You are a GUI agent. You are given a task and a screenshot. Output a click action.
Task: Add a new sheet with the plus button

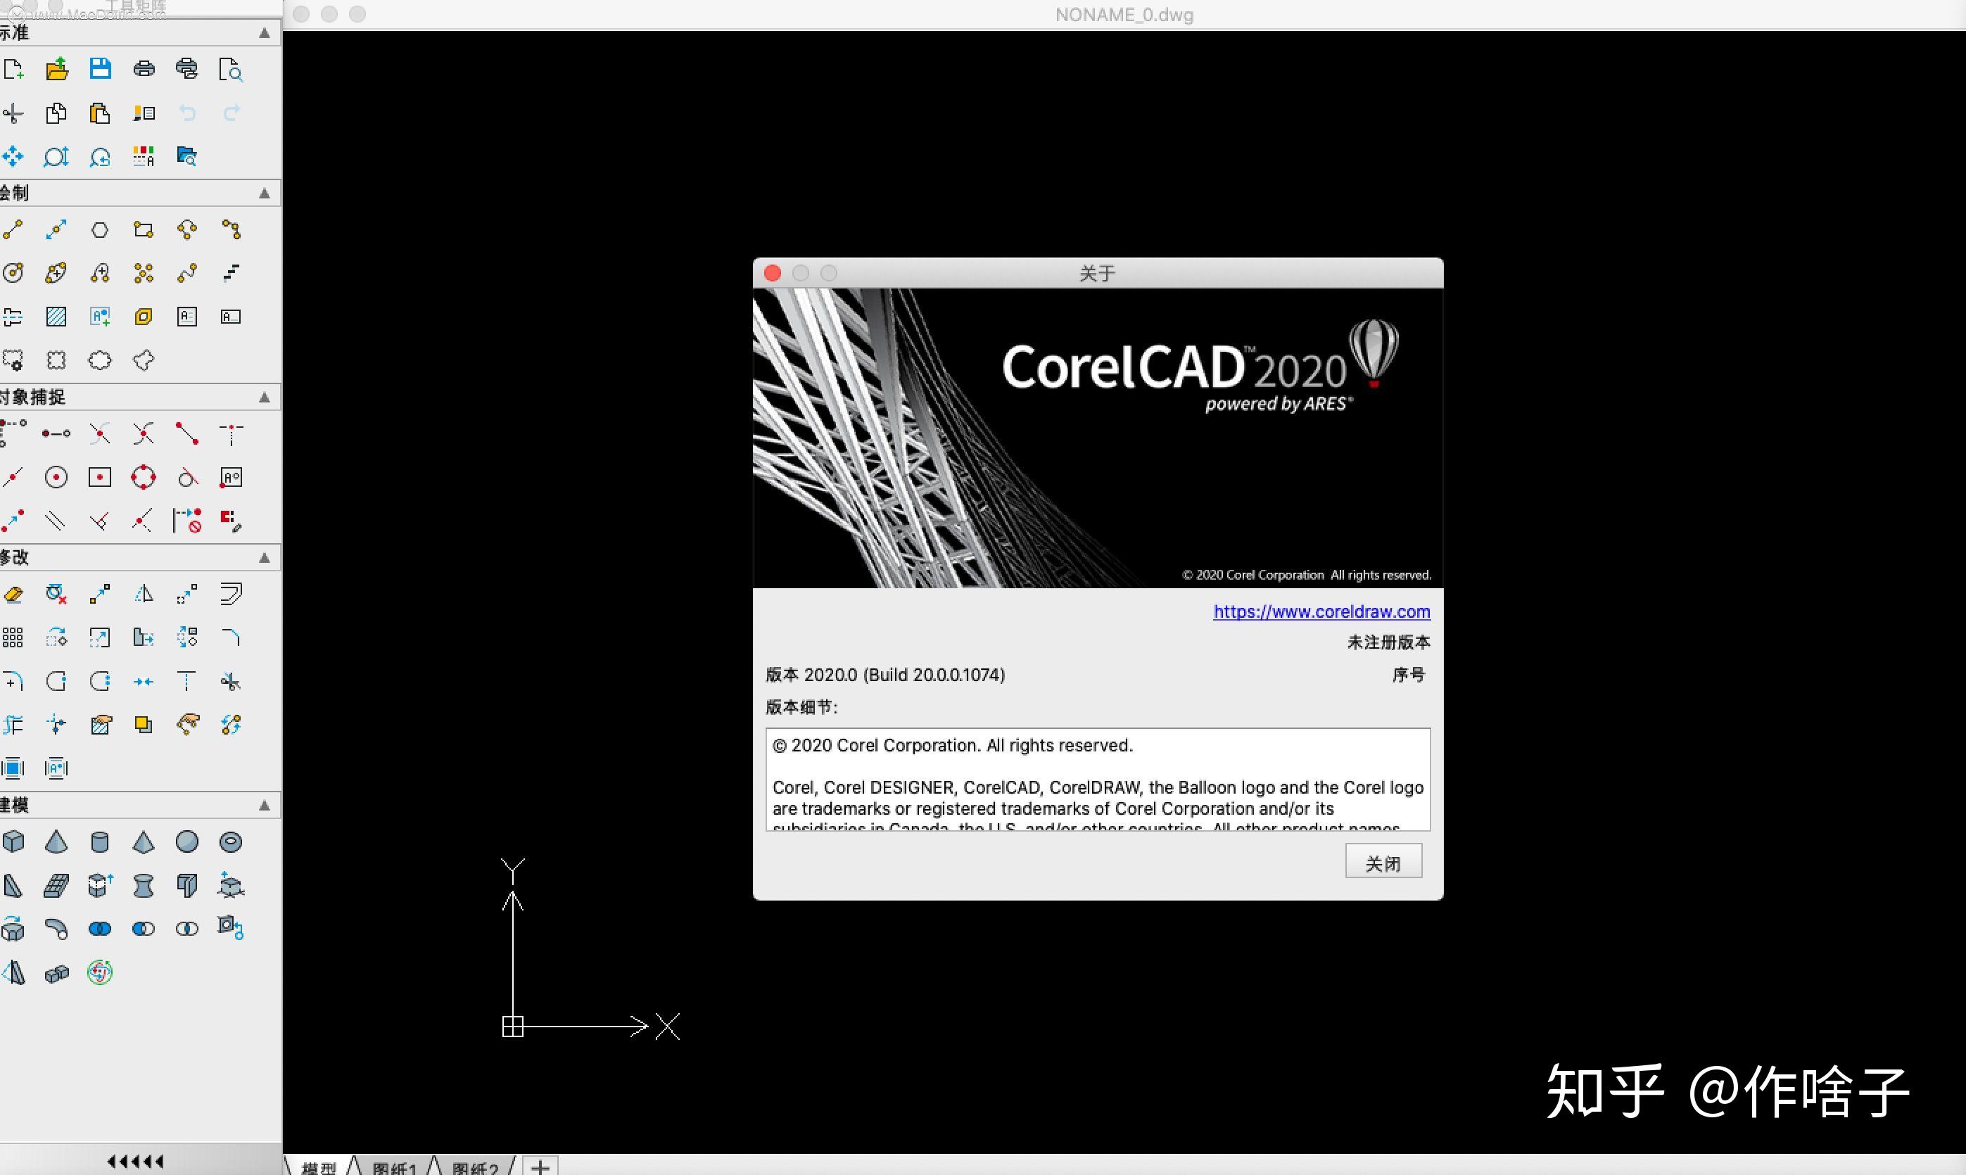coord(541,1164)
